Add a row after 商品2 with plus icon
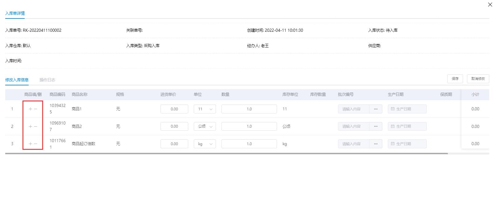Image resolution: width=496 pixels, height=201 pixels. 30,126
